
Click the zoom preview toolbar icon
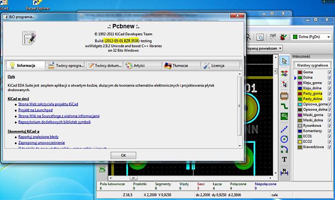tap(260, 37)
